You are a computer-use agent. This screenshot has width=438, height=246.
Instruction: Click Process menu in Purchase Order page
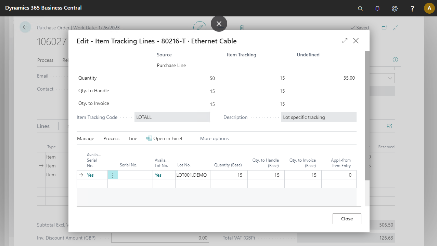pyautogui.click(x=45, y=60)
